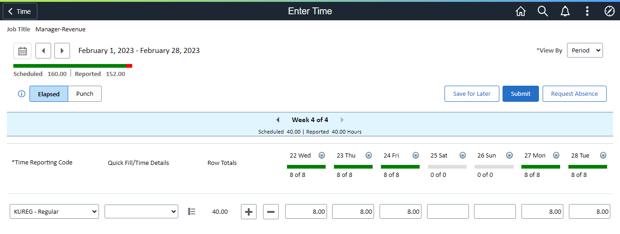Go to the Home page icon
Viewport: 620px width, 234px height.
pos(521,12)
